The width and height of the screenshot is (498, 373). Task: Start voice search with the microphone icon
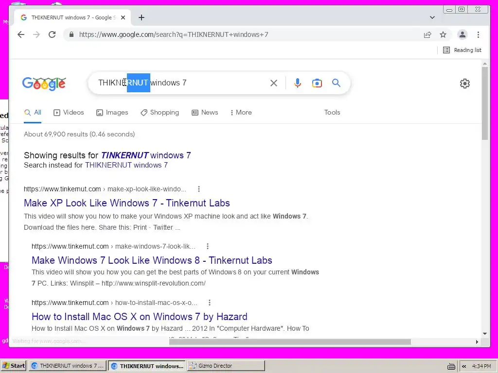[298, 83]
